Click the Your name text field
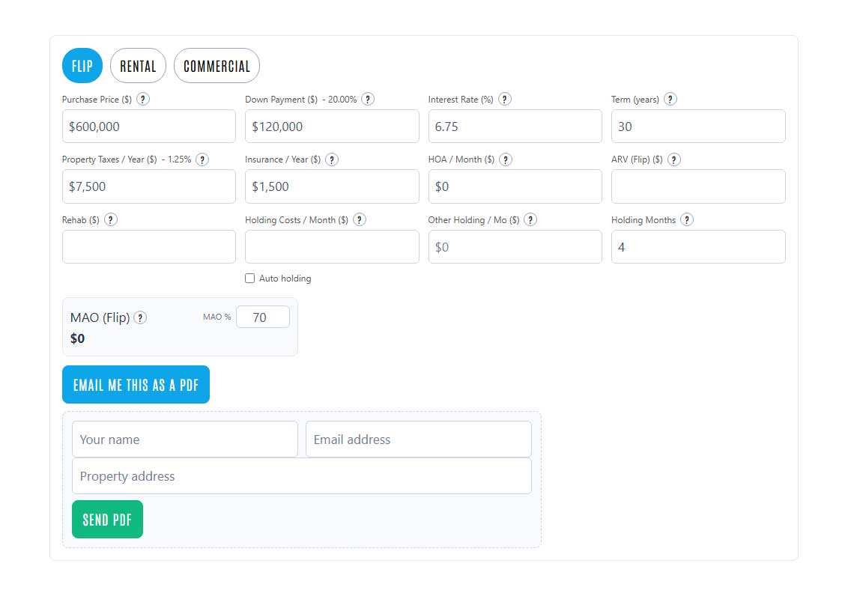 pos(184,440)
